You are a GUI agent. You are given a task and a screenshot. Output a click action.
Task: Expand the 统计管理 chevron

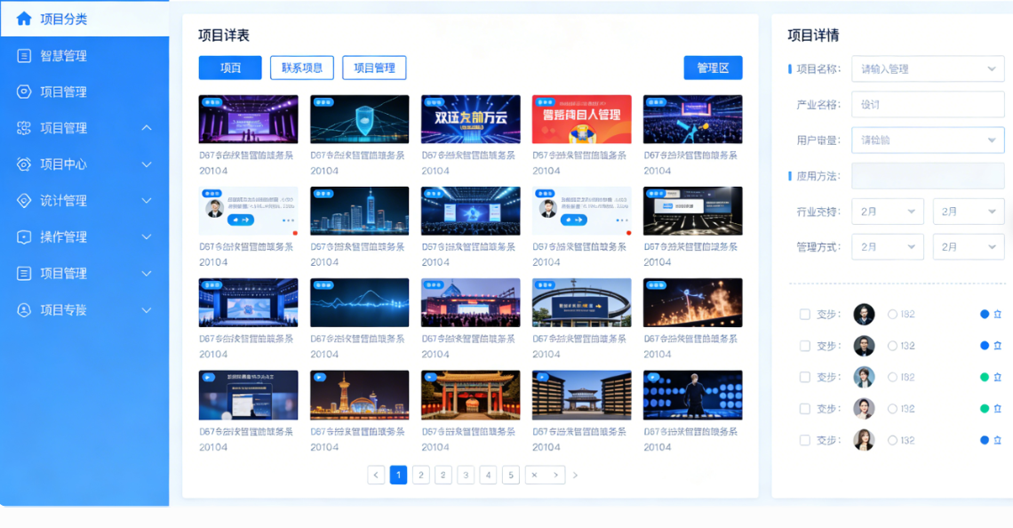(147, 200)
